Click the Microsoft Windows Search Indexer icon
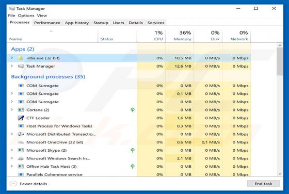The height and width of the screenshot is (194, 289). point(21,158)
